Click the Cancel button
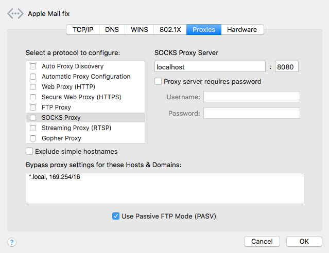Screen dimensions: 329x253 point(262,242)
